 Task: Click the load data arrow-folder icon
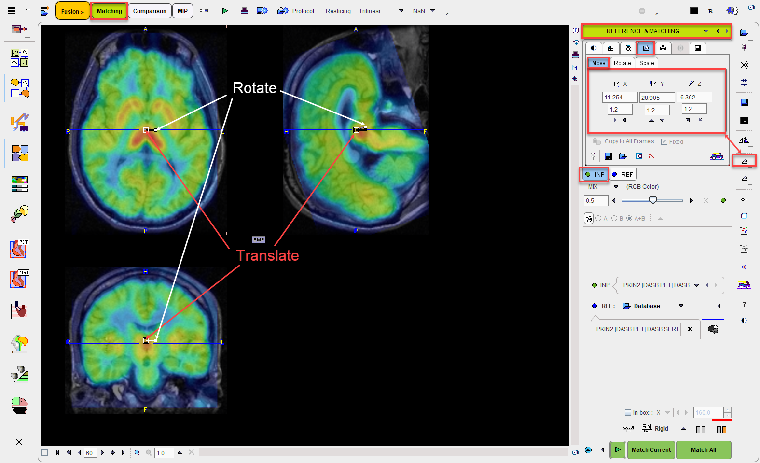(44, 11)
